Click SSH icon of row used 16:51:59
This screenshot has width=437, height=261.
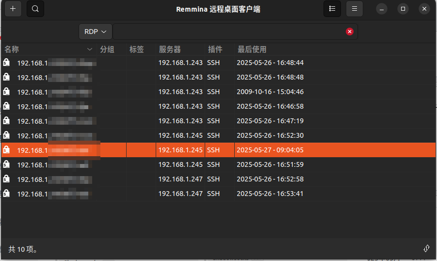6,164
